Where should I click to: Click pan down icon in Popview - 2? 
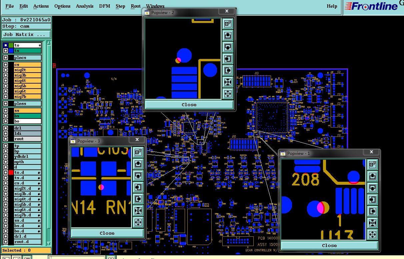coord(228,47)
